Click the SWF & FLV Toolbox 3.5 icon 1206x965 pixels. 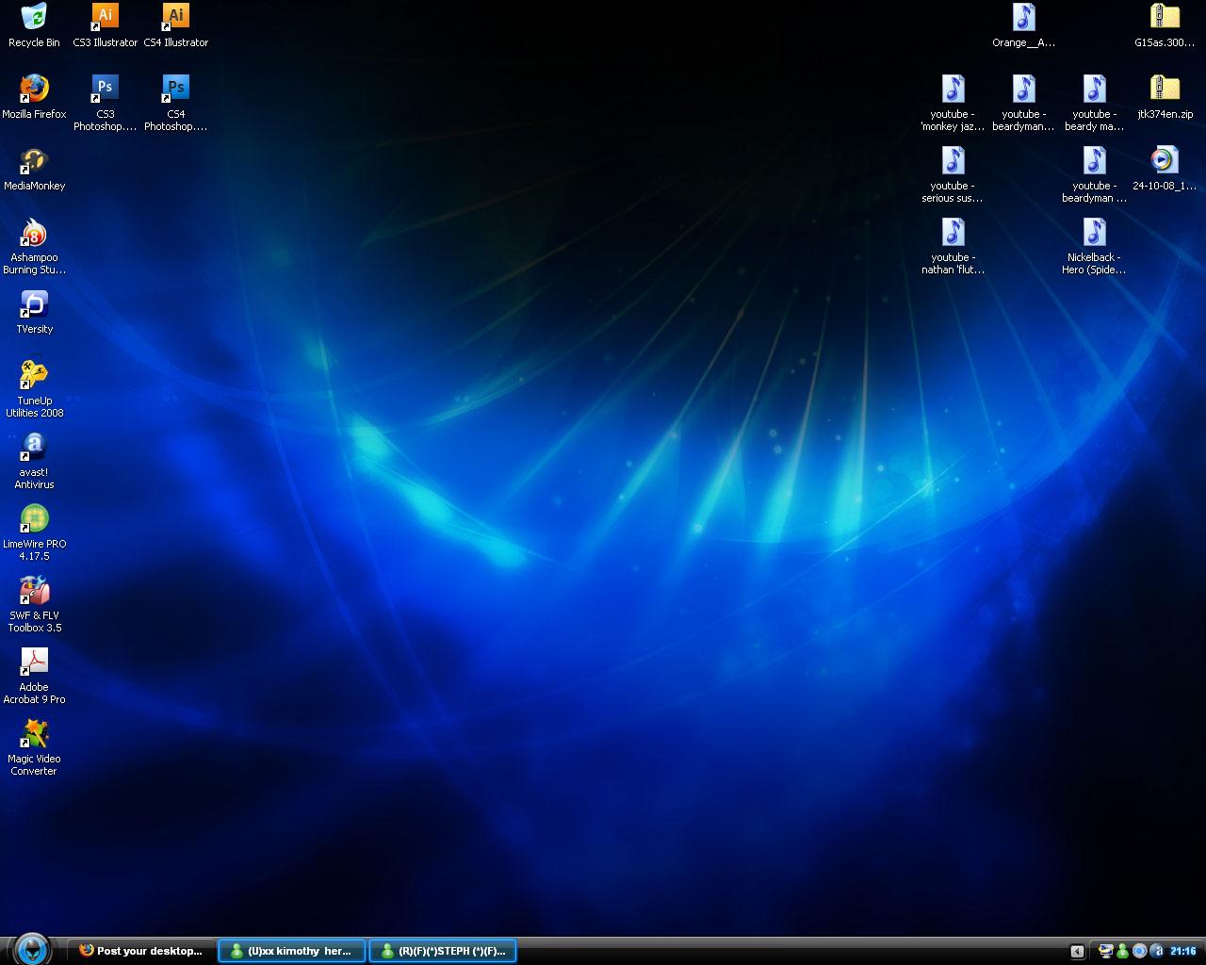pyautogui.click(x=34, y=604)
